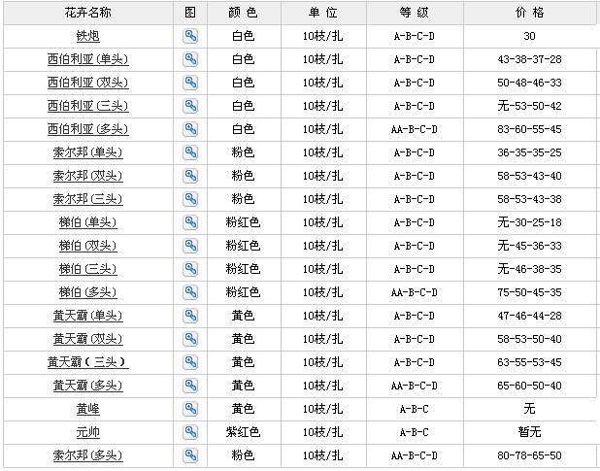This screenshot has width=600, height=471.
Task: Open image icon for 铁炮 row
Action: pos(190,36)
